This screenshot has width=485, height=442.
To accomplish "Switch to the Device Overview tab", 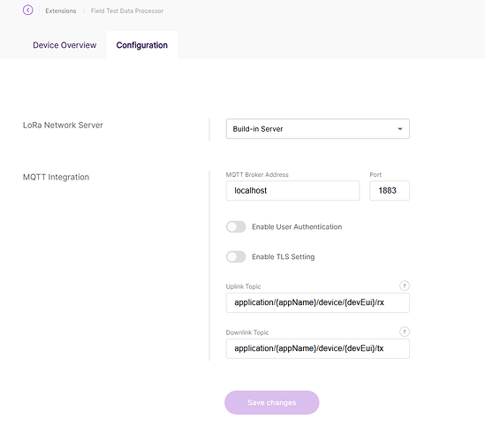I will click(64, 45).
